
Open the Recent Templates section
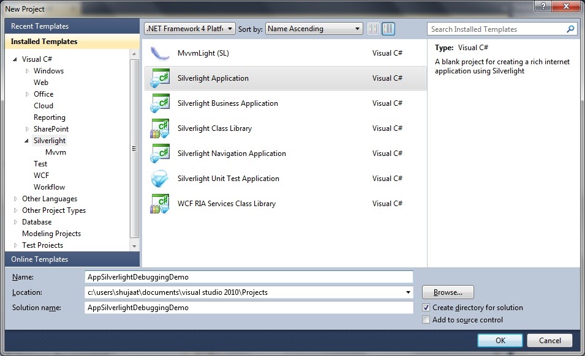tap(72, 26)
